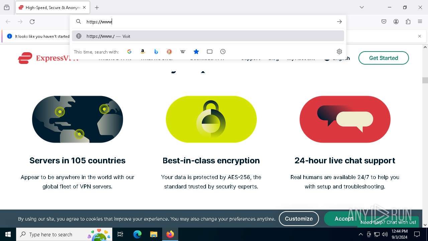Open the clock showing 12:44 PM

(399, 234)
